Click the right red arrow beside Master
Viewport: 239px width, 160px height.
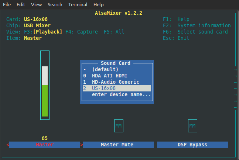pos(82,145)
